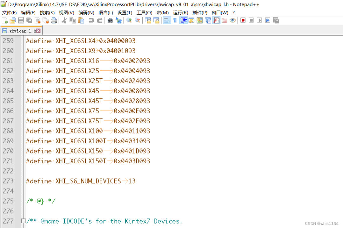
Task: Open the 搜索(S) menu
Action: click(x=47, y=13)
